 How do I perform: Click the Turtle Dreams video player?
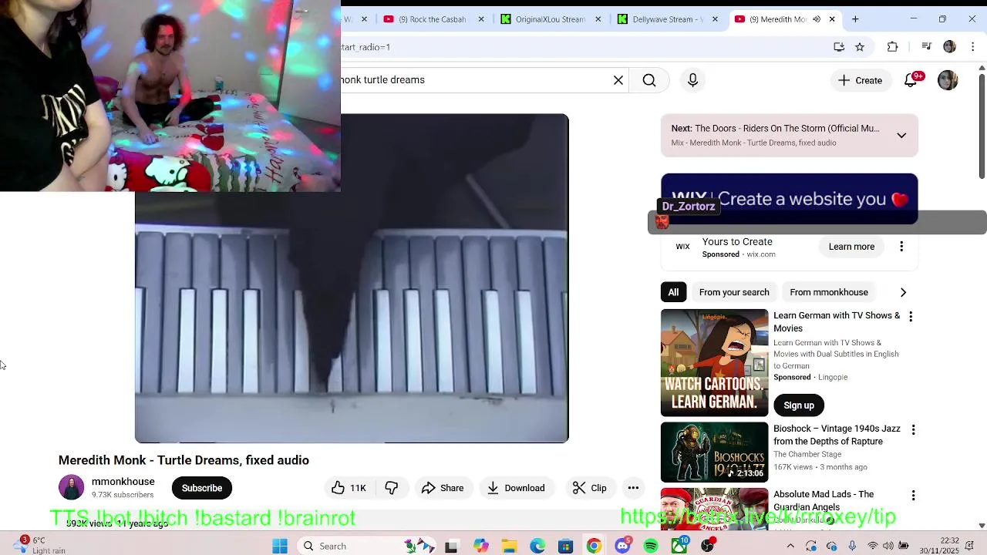(x=352, y=278)
